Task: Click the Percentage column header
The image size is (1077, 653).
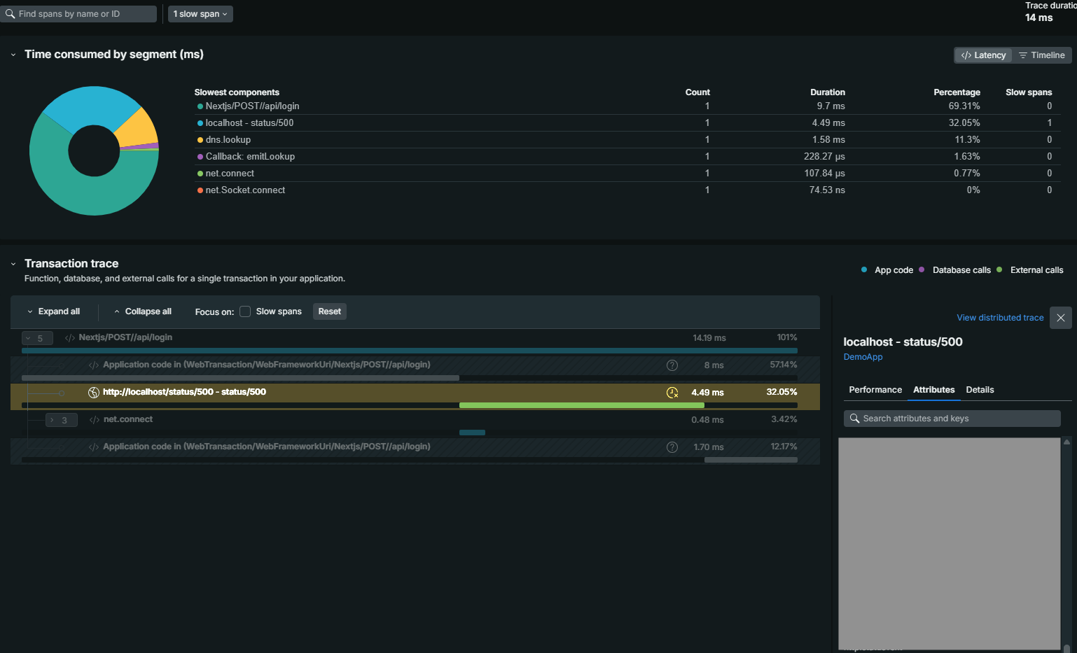Action: 957,92
